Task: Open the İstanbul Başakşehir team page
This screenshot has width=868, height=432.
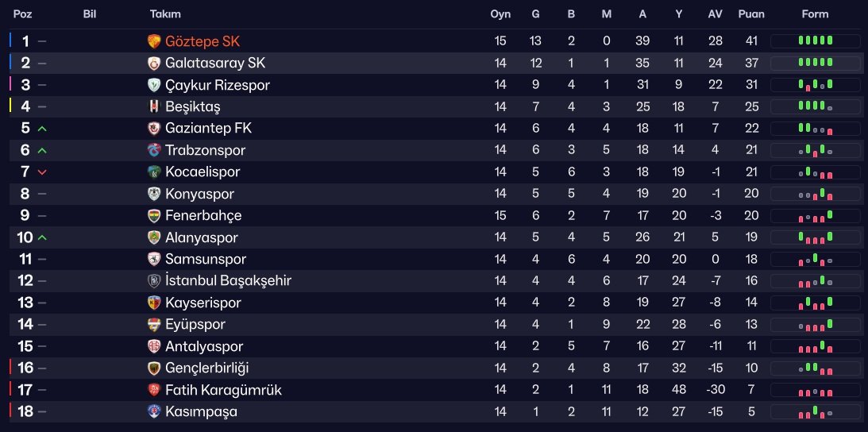Action: coord(228,281)
